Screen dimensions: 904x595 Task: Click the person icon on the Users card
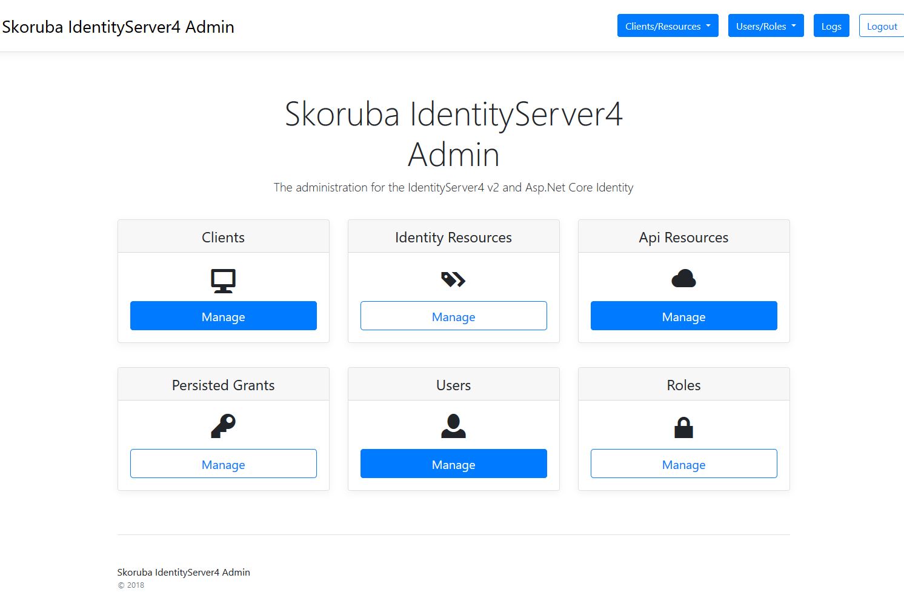click(x=453, y=425)
